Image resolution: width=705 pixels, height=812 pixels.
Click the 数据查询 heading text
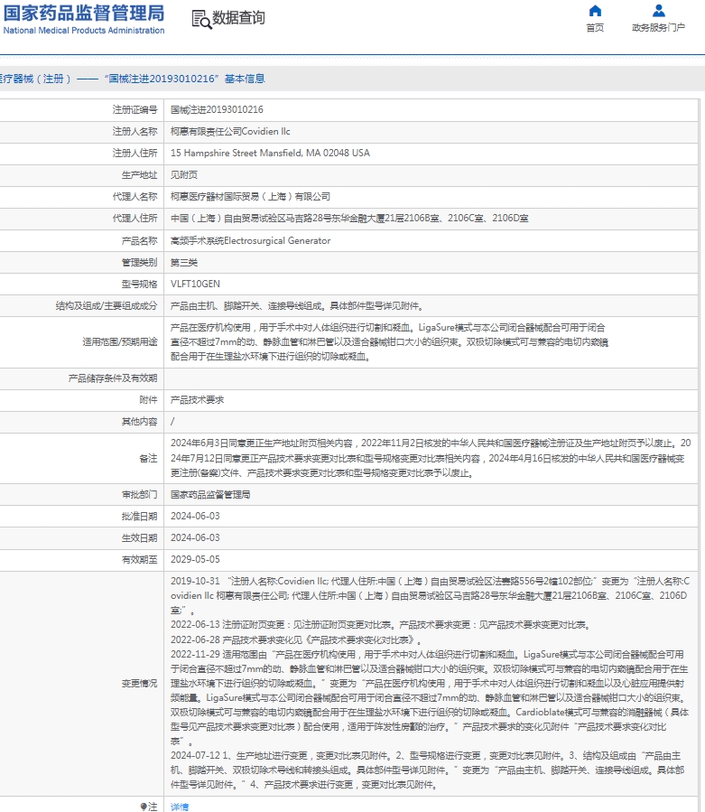click(238, 17)
